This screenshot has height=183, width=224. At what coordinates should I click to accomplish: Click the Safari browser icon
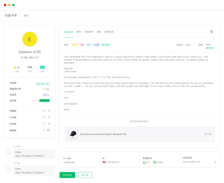tap(155, 162)
